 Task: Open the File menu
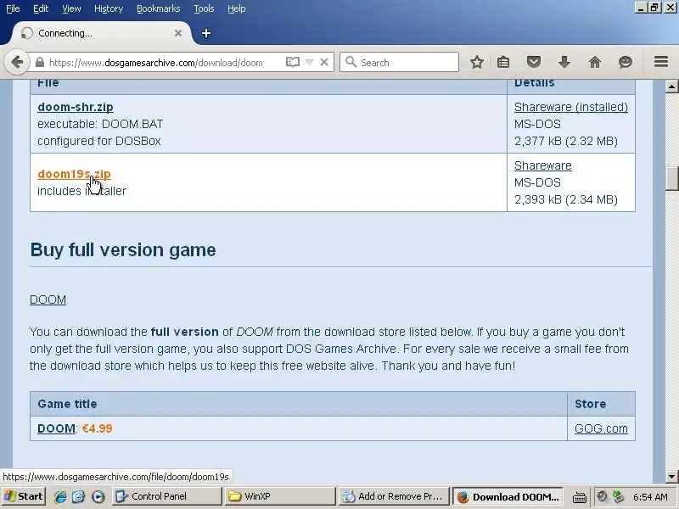[x=13, y=8]
